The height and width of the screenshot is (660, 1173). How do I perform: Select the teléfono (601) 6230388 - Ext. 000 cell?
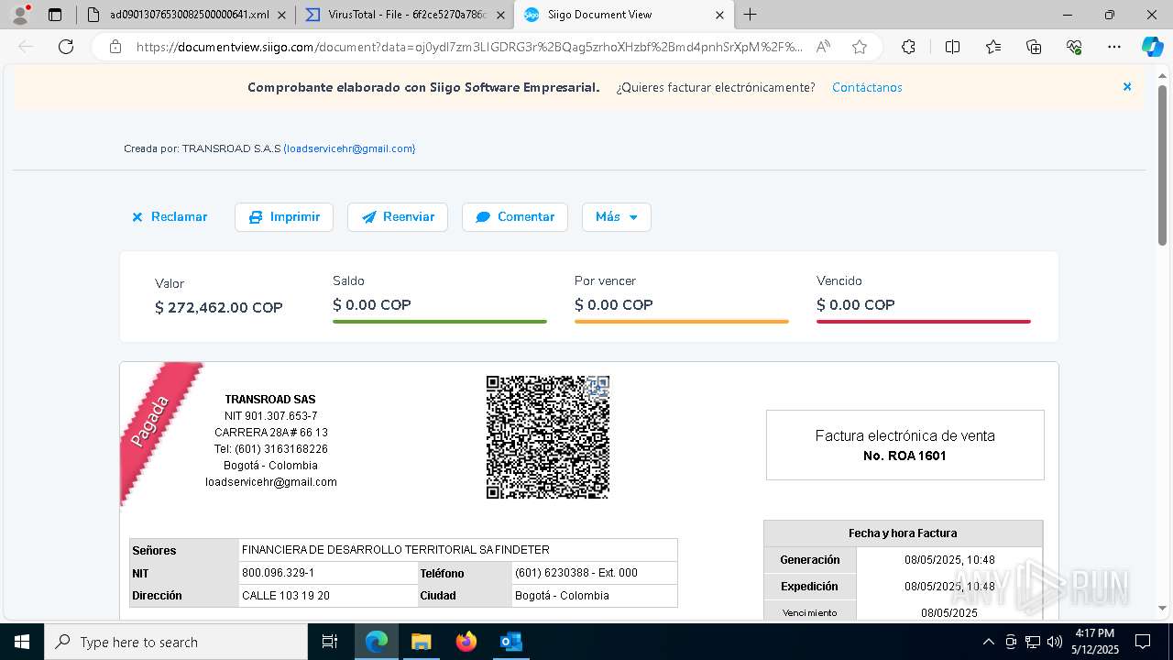click(x=595, y=573)
